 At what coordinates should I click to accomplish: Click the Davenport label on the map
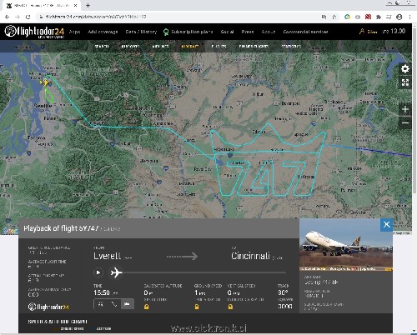pos(290,103)
